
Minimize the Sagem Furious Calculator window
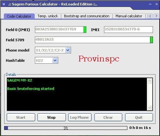(x=150, y=4)
